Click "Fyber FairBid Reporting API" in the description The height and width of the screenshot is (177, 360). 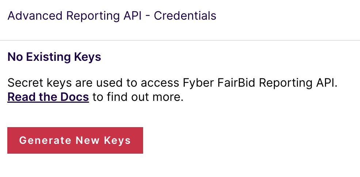pos(260,83)
